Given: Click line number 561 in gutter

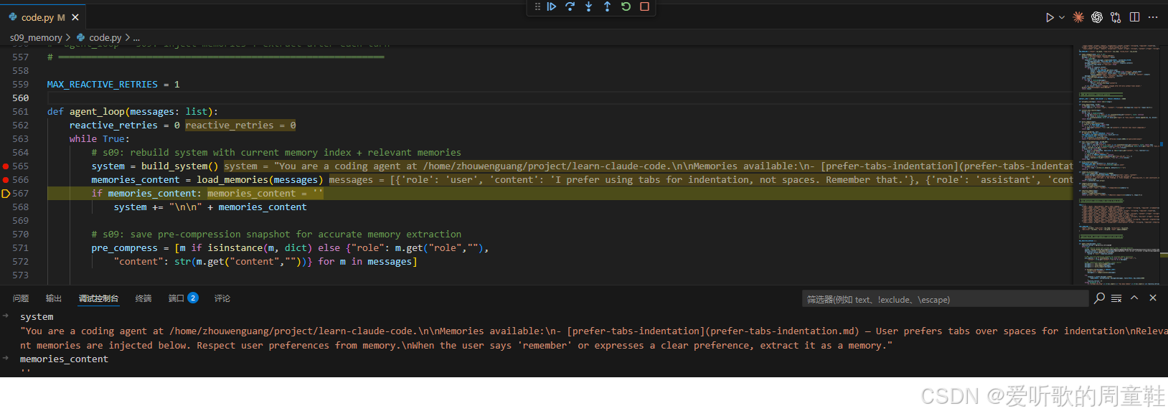Looking at the screenshot, I should (21, 112).
